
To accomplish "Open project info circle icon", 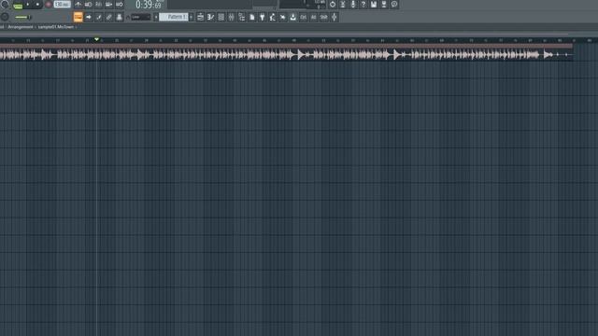I will coord(394,5).
